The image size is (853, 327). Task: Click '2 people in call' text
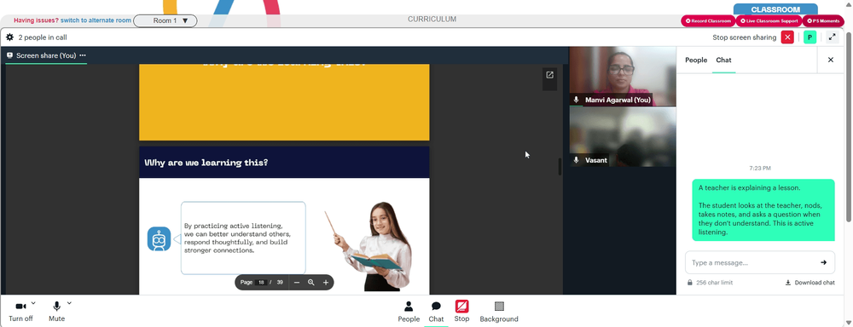coord(43,37)
